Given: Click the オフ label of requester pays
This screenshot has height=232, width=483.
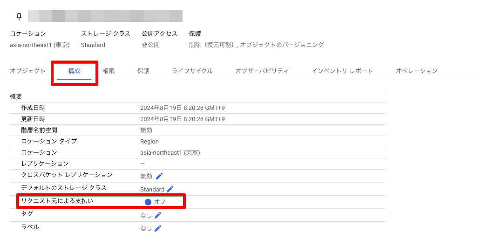Looking at the screenshot, I should coord(160,202).
